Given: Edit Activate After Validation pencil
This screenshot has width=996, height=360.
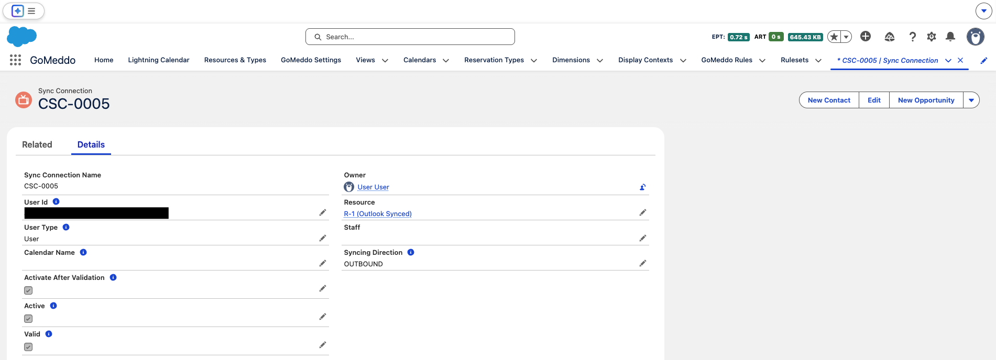Looking at the screenshot, I should click(x=323, y=288).
